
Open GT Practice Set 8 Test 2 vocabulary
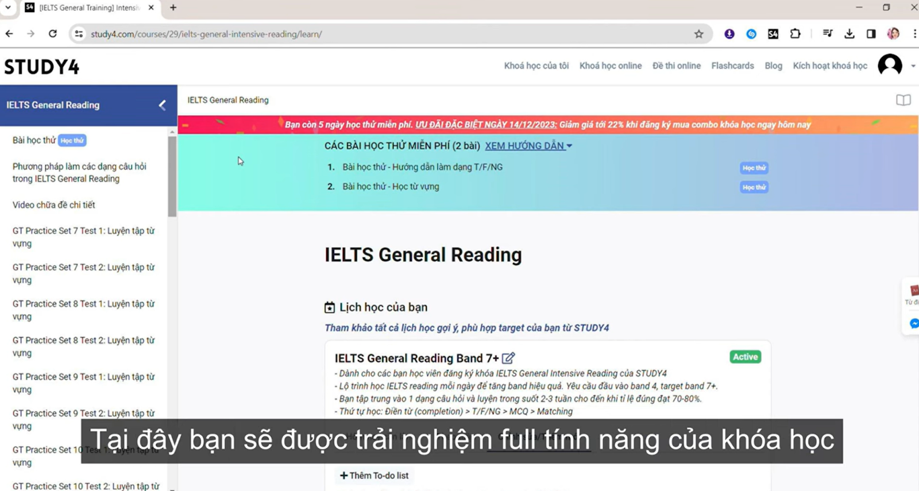pyautogui.click(x=84, y=346)
